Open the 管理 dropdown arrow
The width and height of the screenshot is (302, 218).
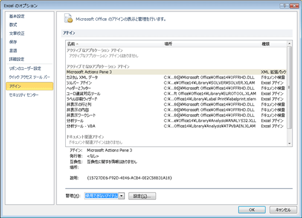(x=121, y=196)
